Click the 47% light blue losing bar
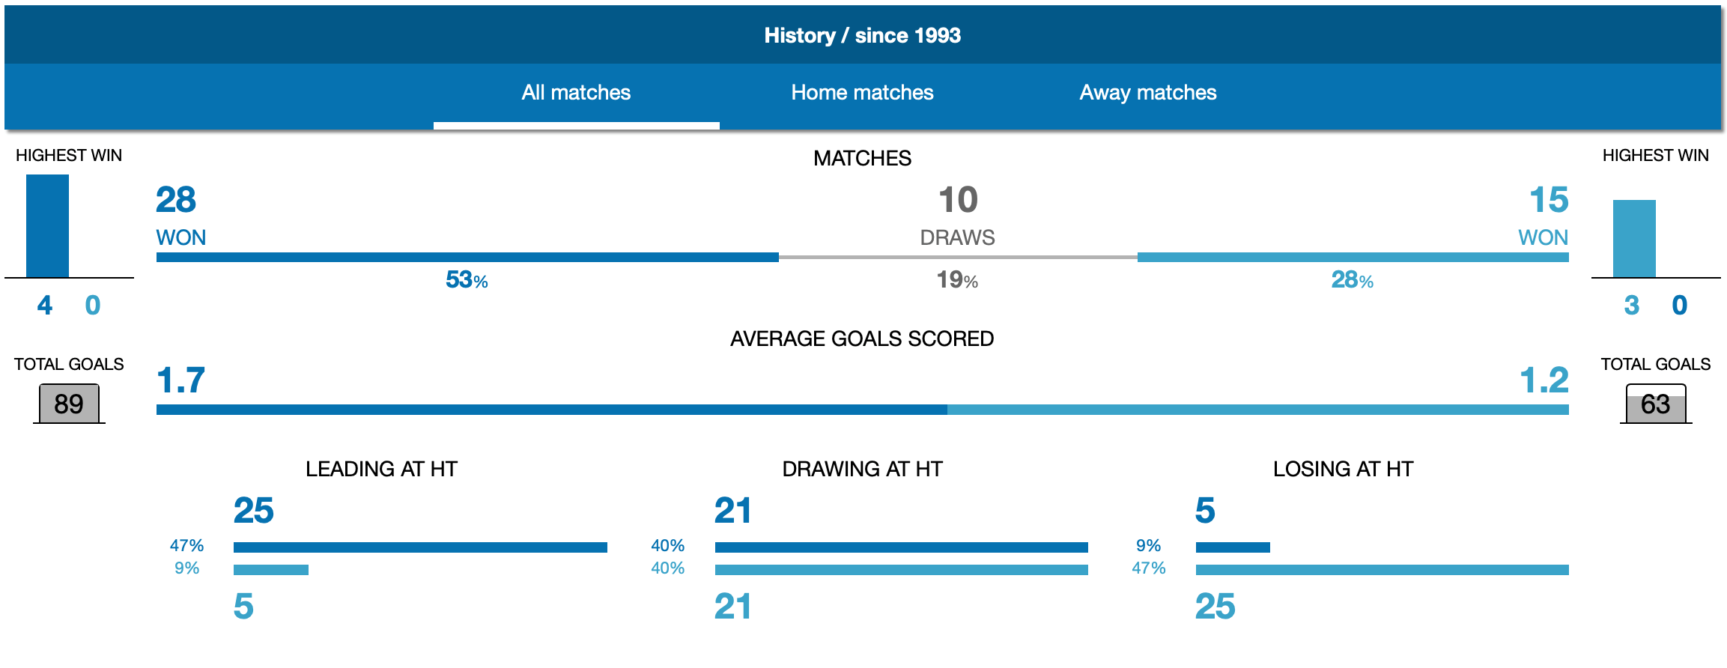1727x668 pixels. [1382, 570]
